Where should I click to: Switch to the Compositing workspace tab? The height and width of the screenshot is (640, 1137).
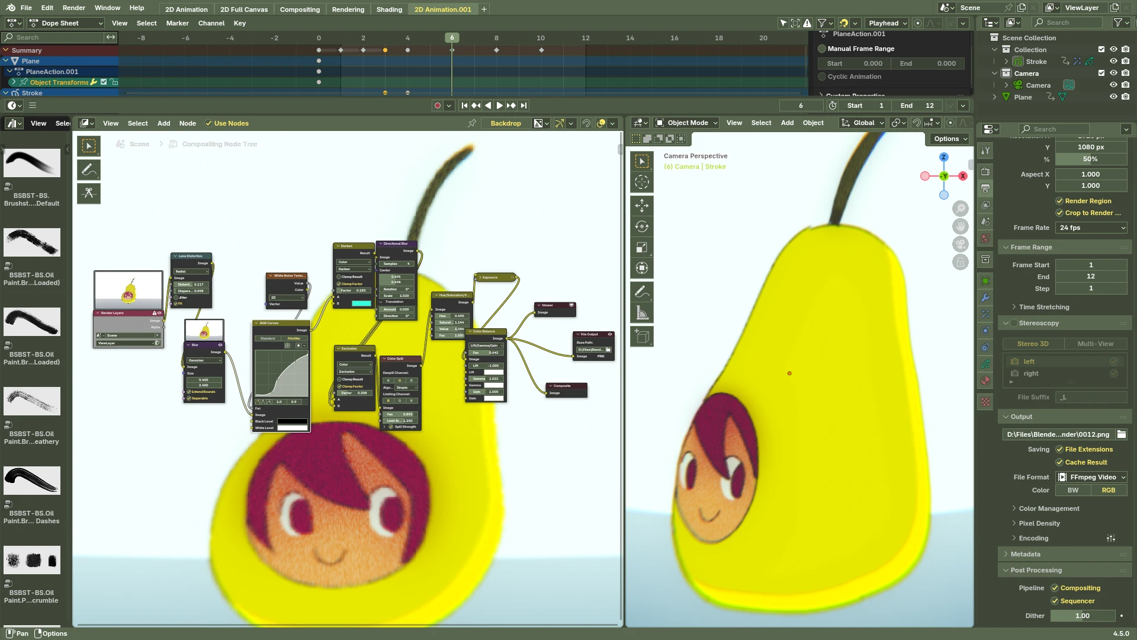[300, 9]
